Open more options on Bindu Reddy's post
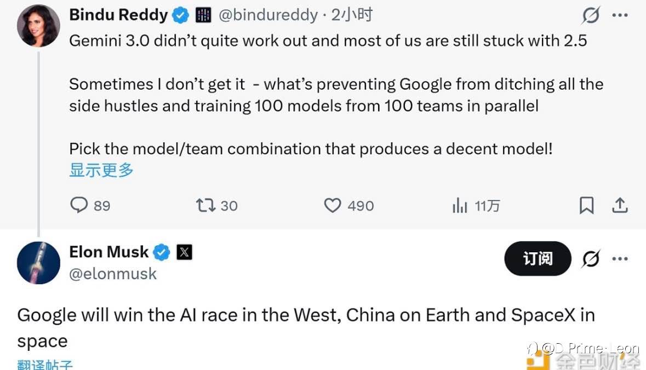646x370 pixels. (x=620, y=16)
